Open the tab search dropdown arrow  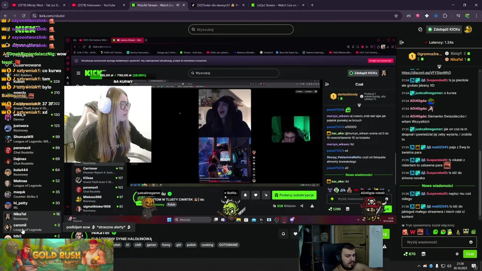click(x=5, y=5)
